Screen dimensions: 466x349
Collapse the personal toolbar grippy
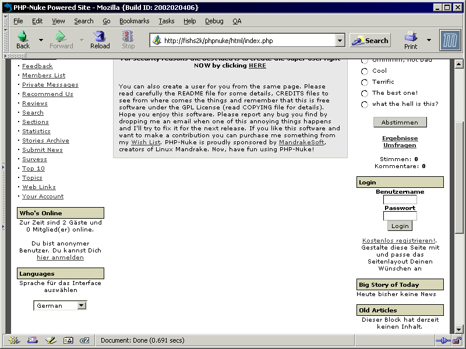[x=15, y=55]
